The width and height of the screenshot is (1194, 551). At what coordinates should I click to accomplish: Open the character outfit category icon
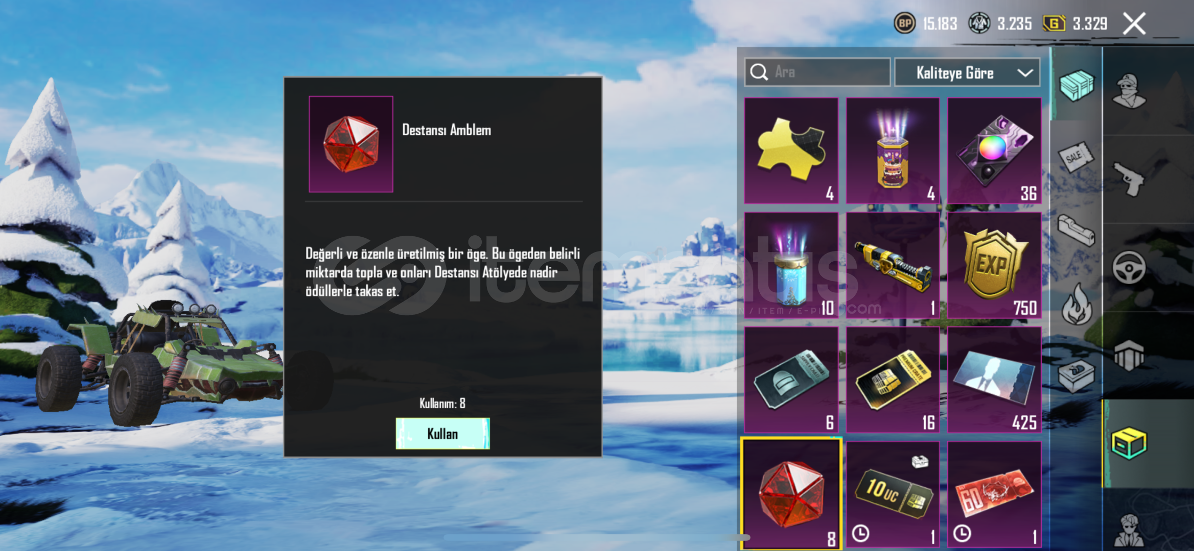point(1129,91)
